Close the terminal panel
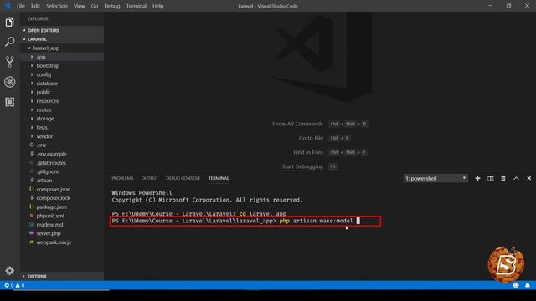This screenshot has width=536, height=301. click(x=528, y=178)
